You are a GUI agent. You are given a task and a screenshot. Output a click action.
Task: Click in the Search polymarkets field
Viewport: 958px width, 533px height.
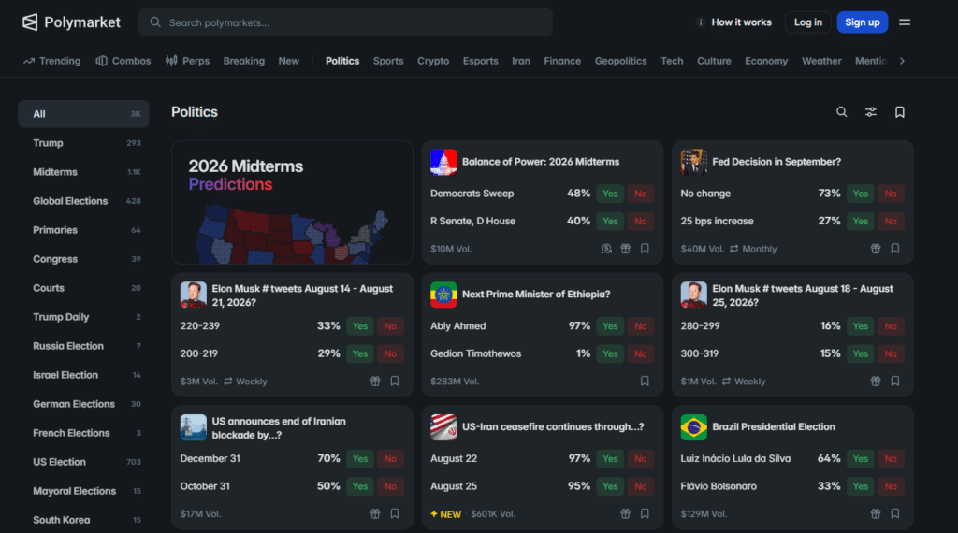pos(346,22)
